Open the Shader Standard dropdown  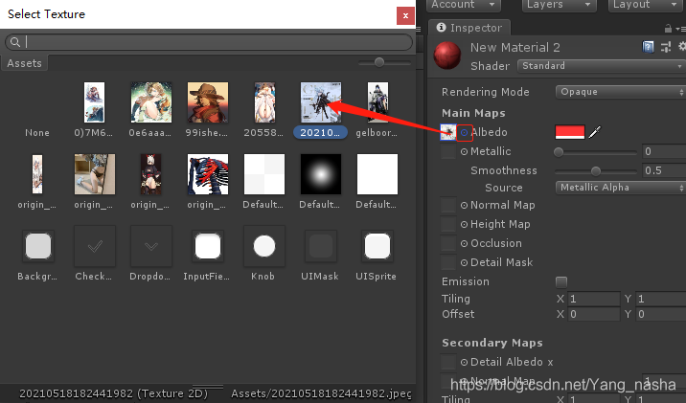coord(602,65)
